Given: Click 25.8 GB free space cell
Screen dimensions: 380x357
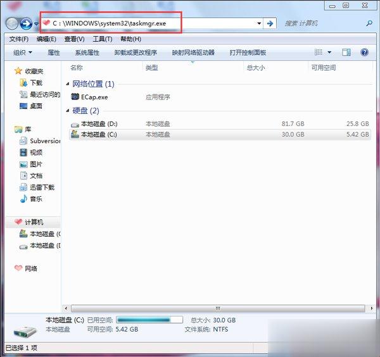Looking at the screenshot, I should [x=357, y=124].
